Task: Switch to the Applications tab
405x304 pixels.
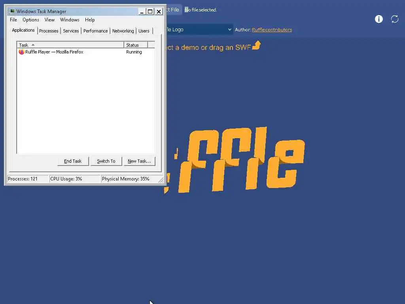Action: pyautogui.click(x=23, y=30)
